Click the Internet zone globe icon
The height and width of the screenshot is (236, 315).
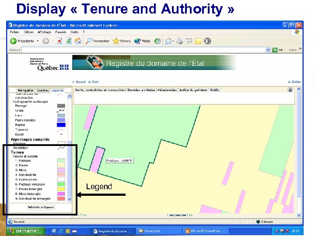click(258, 222)
